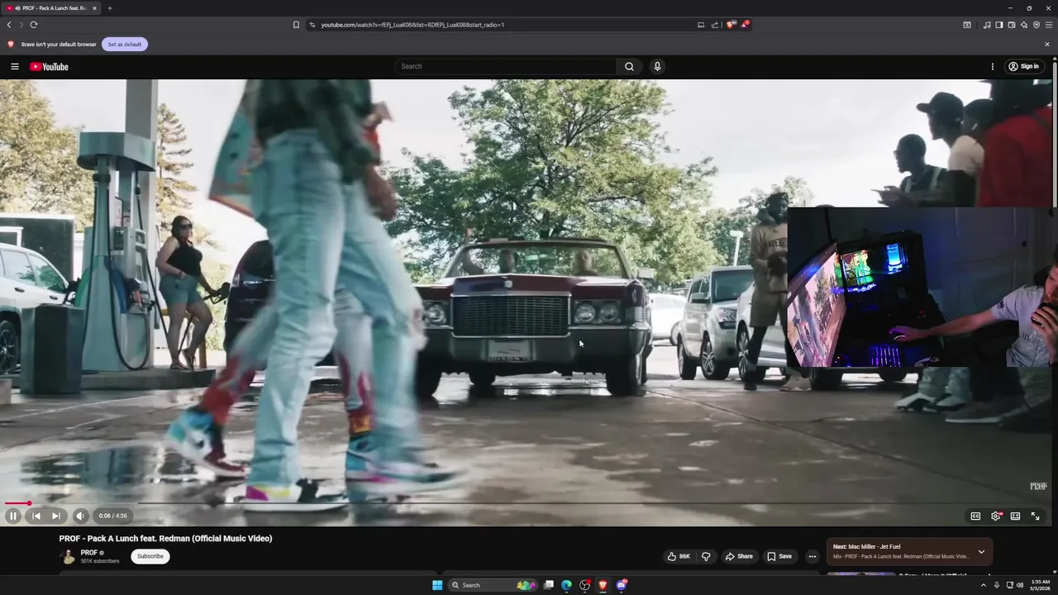Set Brave as default browser

point(125,44)
